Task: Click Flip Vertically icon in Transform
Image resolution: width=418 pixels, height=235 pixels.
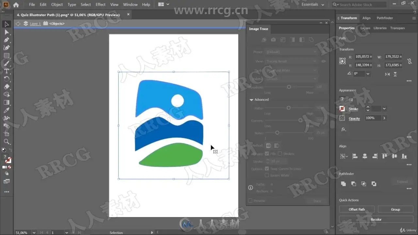Action: pos(395,74)
